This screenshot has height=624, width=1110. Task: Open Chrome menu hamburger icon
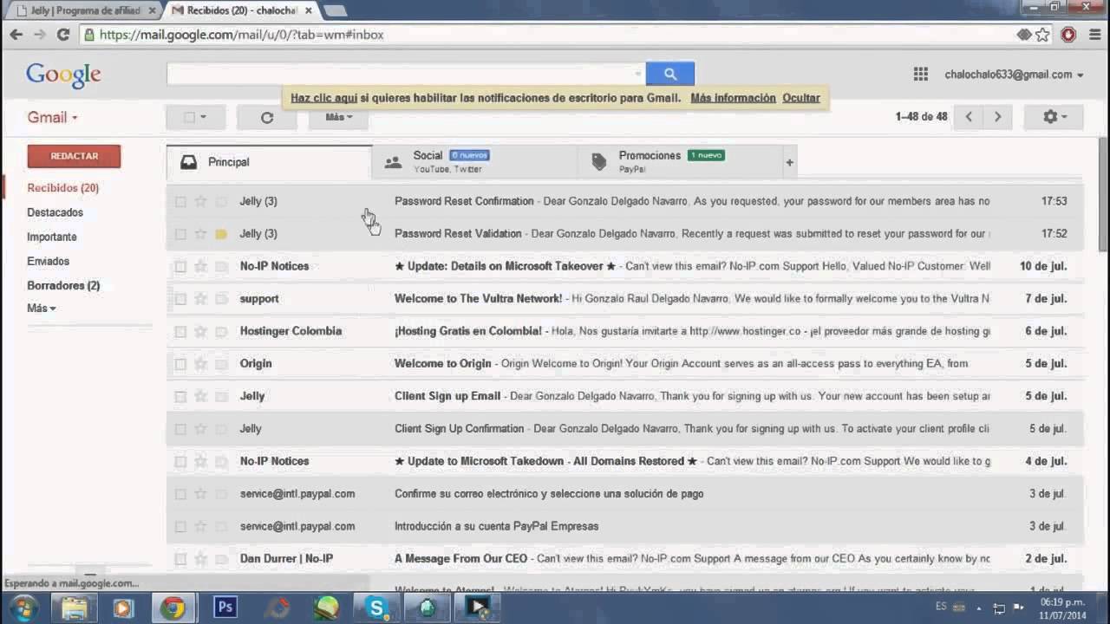[x=1094, y=35]
